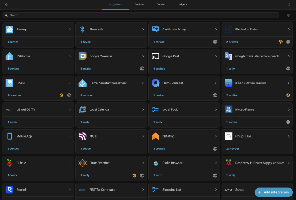Switch to the Entities tab
296x200 pixels.
(161, 4)
